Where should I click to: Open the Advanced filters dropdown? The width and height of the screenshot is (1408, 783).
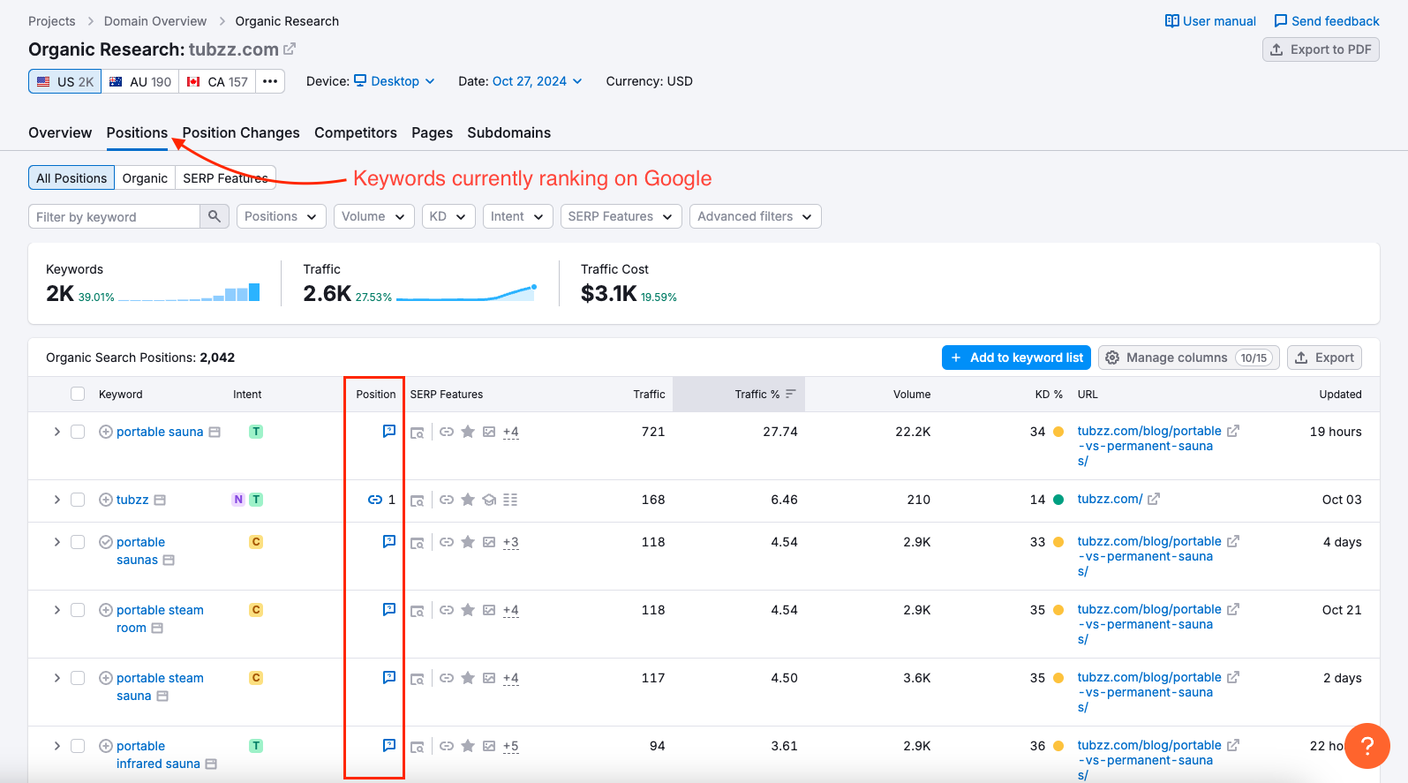point(756,216)
